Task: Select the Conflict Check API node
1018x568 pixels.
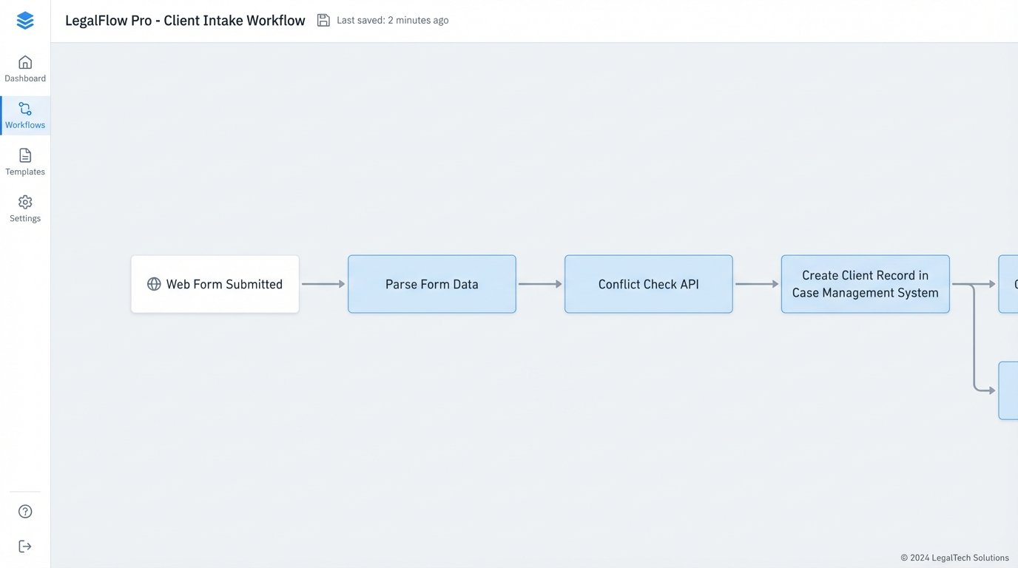Action: click(x=648, y=284)
